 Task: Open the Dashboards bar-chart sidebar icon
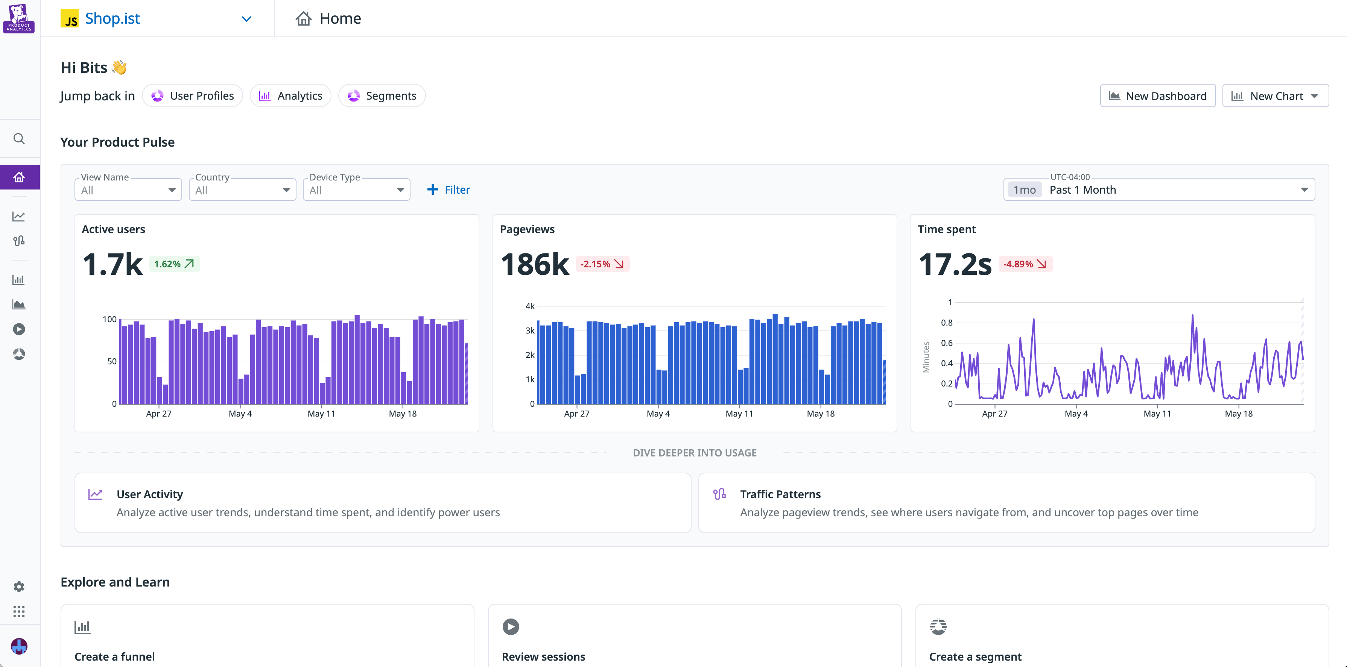point(19,280)
